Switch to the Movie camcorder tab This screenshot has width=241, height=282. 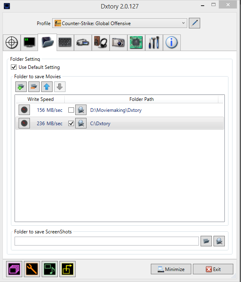coord(83,43)
